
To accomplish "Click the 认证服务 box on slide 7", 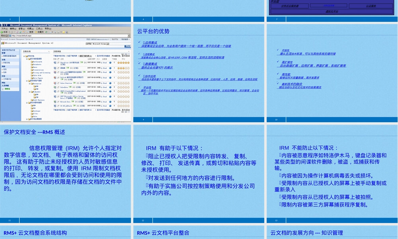I will click(x=371, y=6).
